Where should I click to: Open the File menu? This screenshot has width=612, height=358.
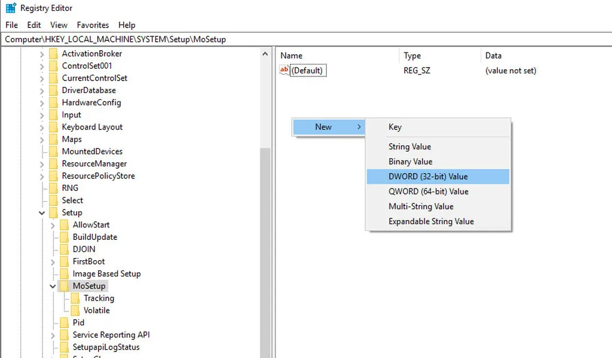tap(11, 25)
